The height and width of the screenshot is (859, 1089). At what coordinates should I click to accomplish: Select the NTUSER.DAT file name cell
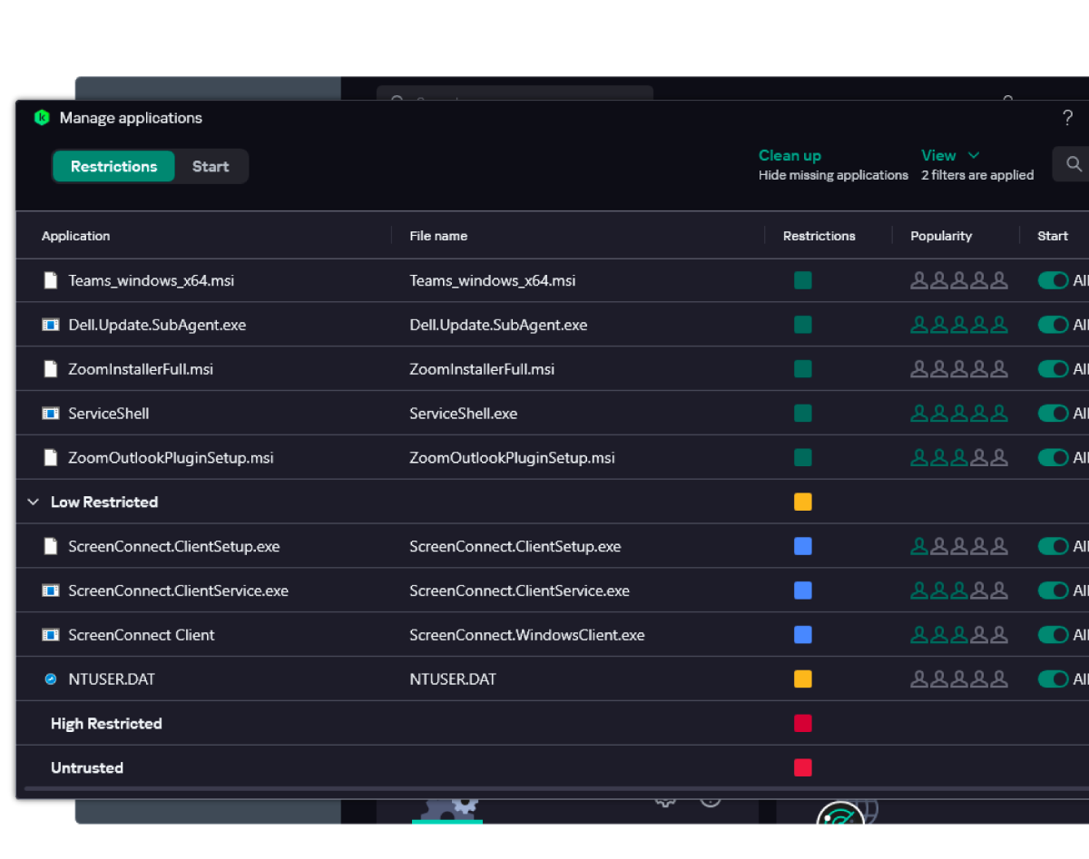coord(453,679)
